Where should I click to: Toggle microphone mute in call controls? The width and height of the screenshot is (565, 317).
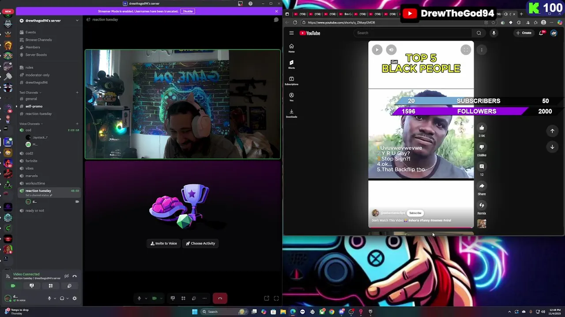coord(139,299)
